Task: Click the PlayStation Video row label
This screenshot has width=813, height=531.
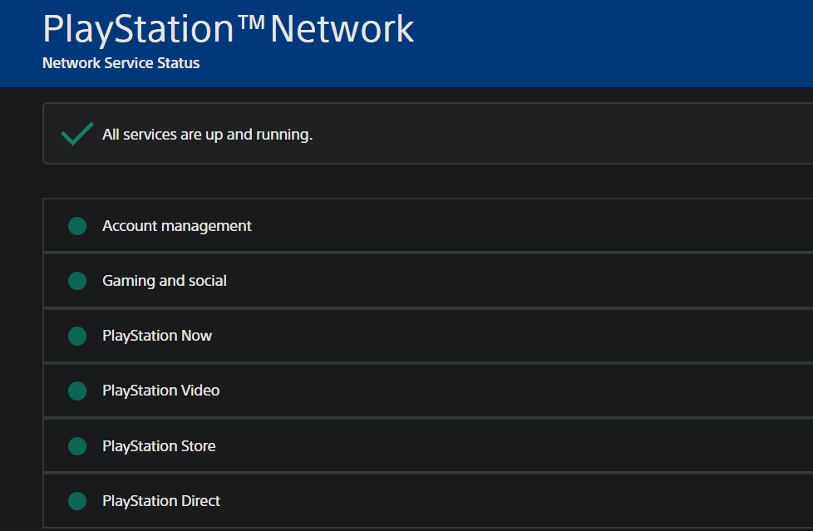Action: click(x=161, y=391)
